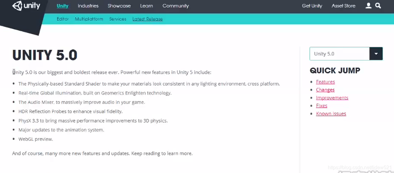Viewport: 394px width, 173px height.
Task: Open the search magnifier icon
Action: point(378,6)
